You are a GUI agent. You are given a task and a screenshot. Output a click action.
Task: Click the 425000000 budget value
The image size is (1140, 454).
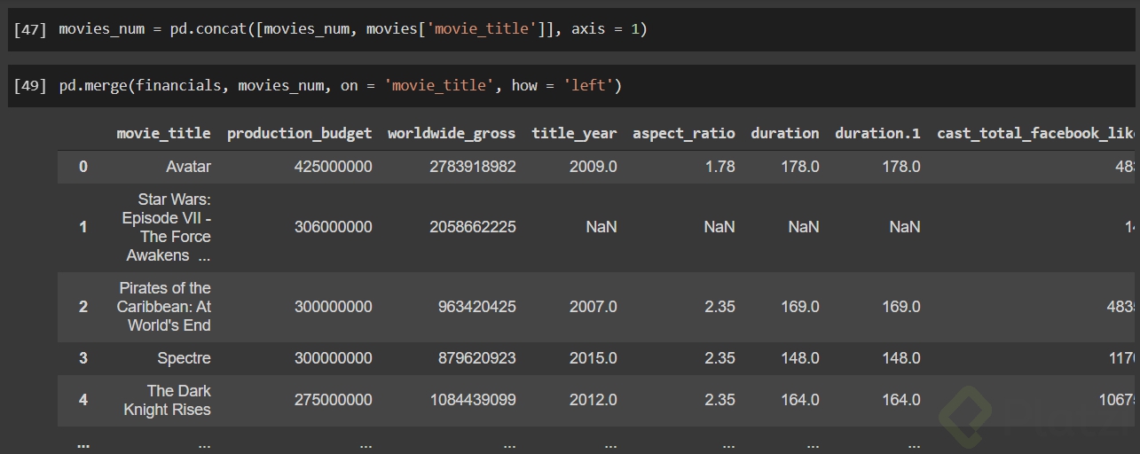point(334,167)
